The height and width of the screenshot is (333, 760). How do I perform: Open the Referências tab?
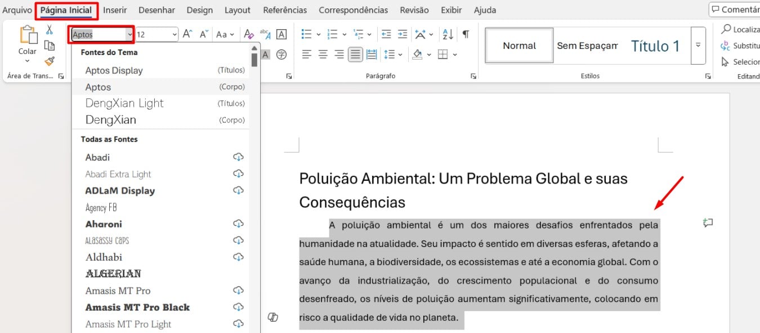tap(285, 10)
